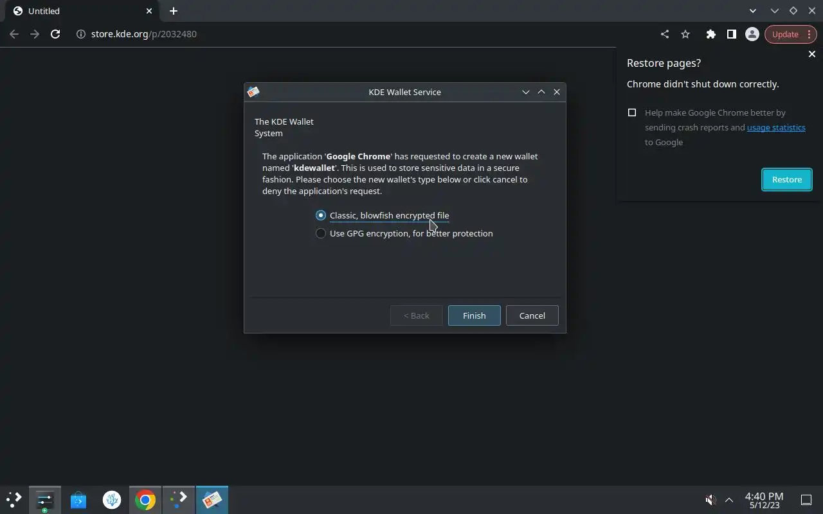Open Discover store from taskbar
This screenshot has height=514, width=823.
point(78,500)
